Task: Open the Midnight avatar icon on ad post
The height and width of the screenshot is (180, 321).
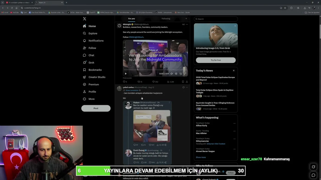Action: click(119, 25)
